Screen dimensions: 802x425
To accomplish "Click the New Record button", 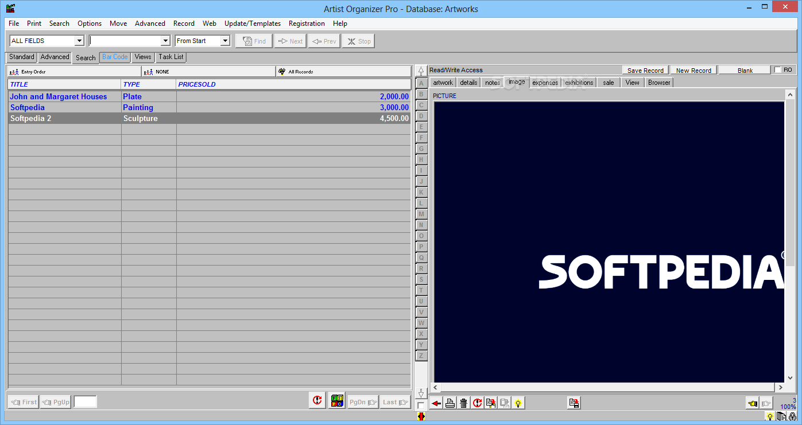I will pyautogui.click(x=693, y=71).
